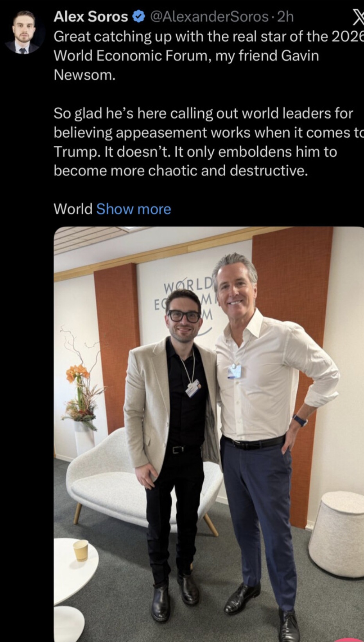This screenshot has width=364, height=642.
Task: Expand the post with "Show more"
Action: point(134,209)
